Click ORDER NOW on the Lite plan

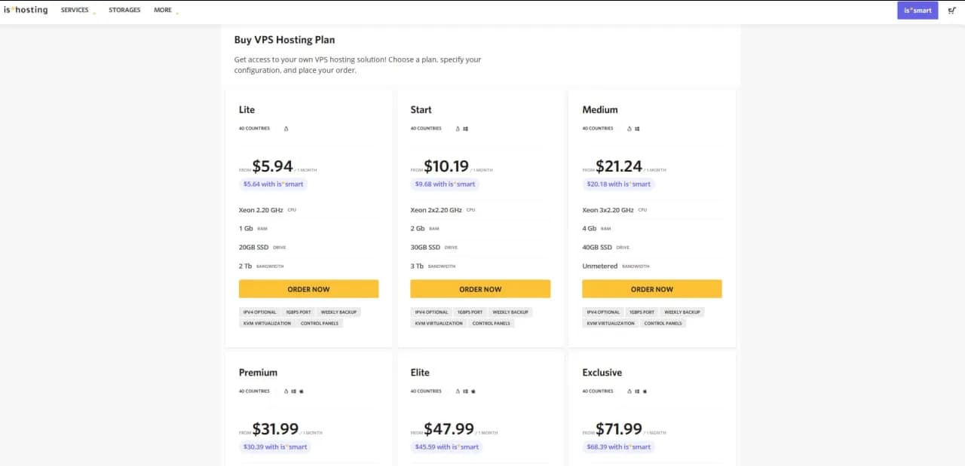[x=308, y=288]
